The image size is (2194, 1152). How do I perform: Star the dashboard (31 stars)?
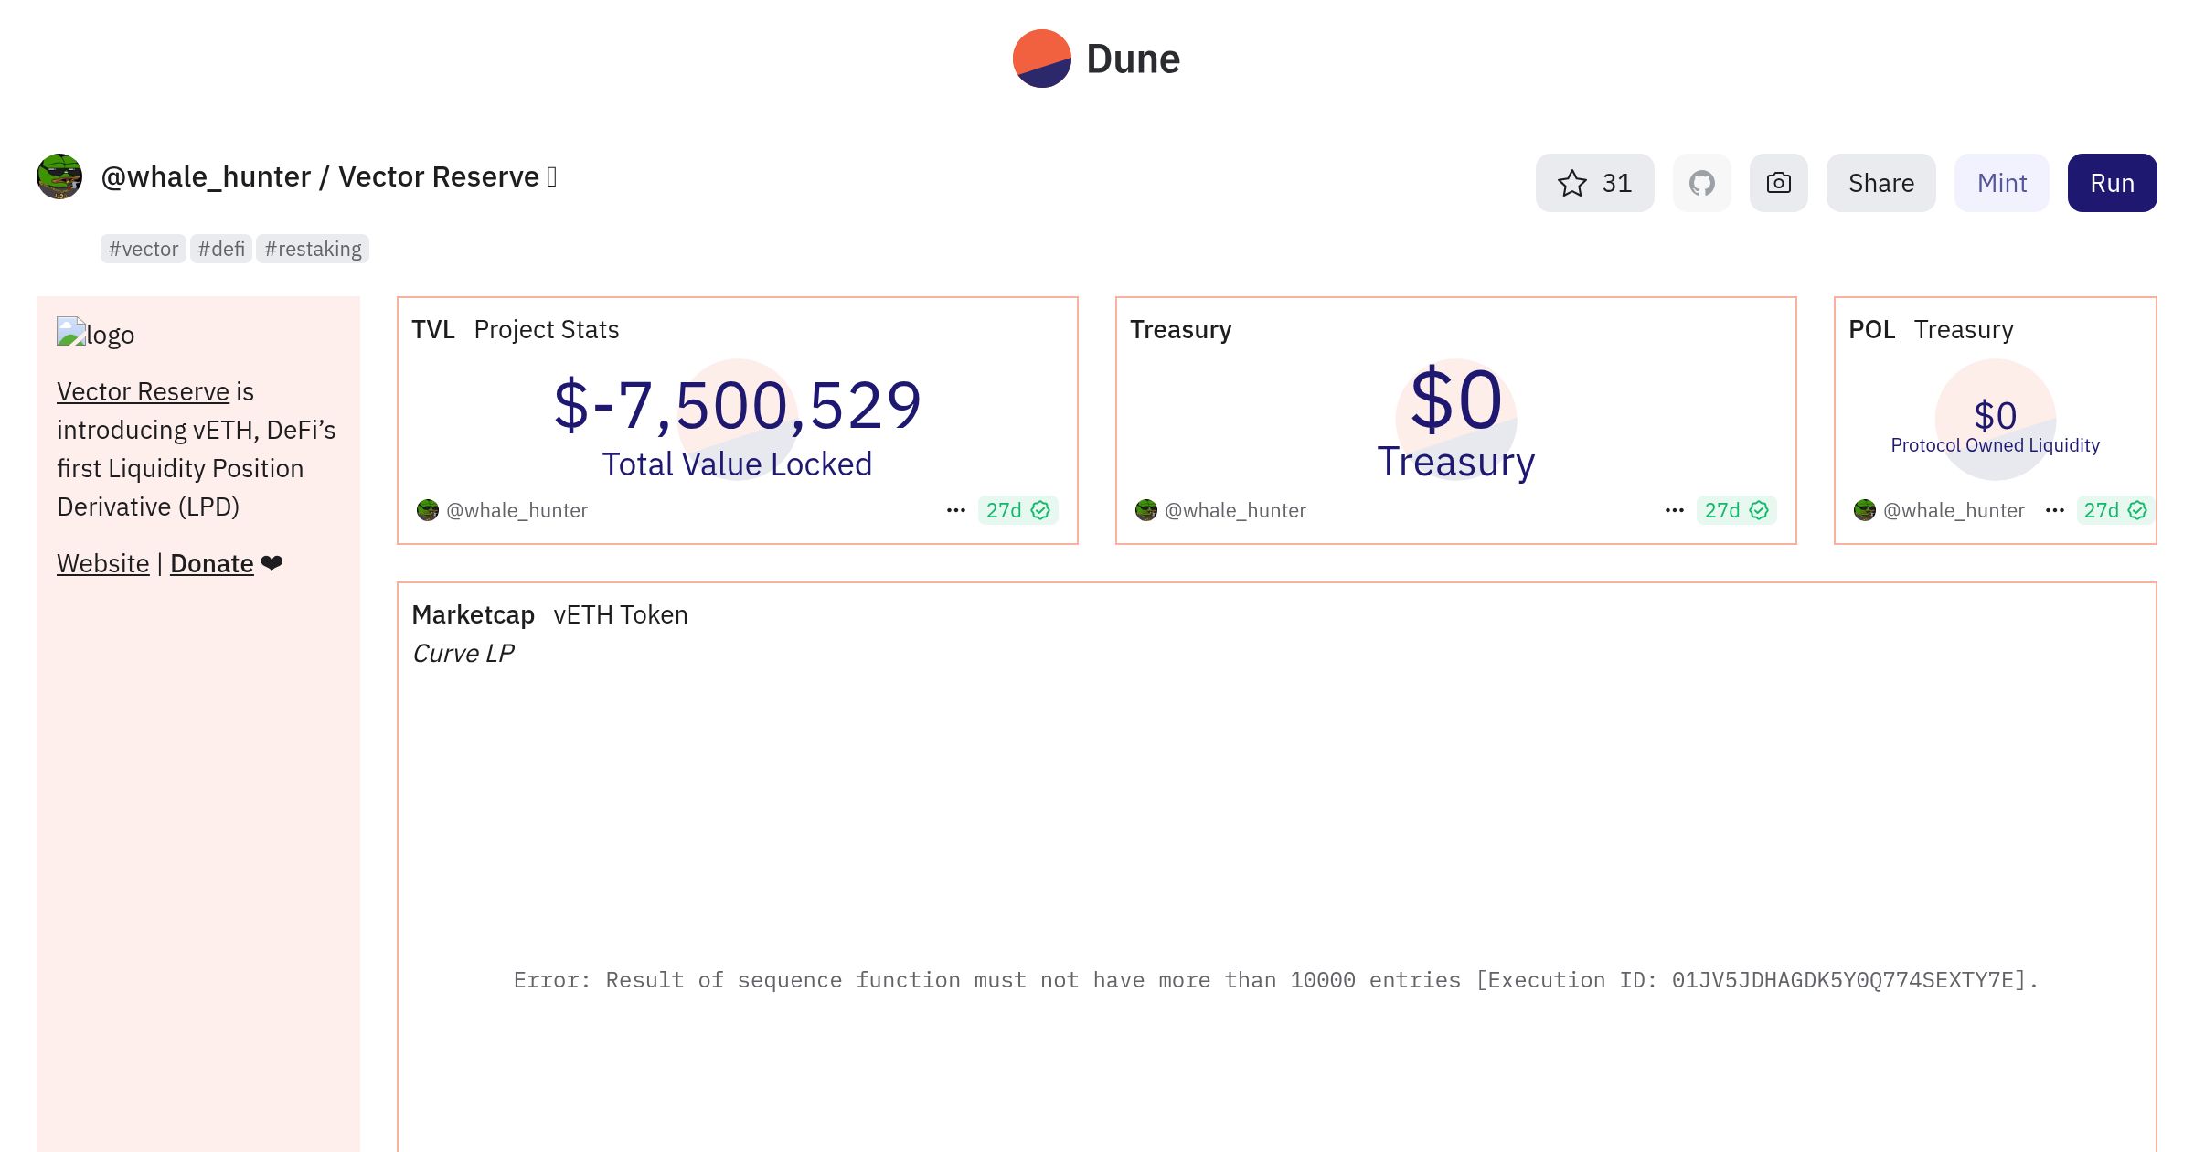click(x=1594, y=183)
